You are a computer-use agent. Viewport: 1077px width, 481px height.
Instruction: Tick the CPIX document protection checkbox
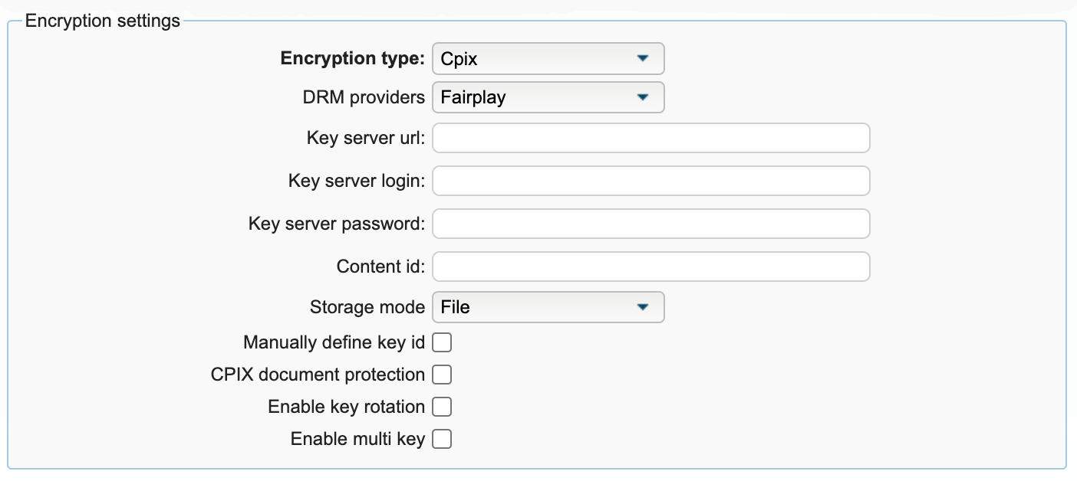(x=442, y=375)
